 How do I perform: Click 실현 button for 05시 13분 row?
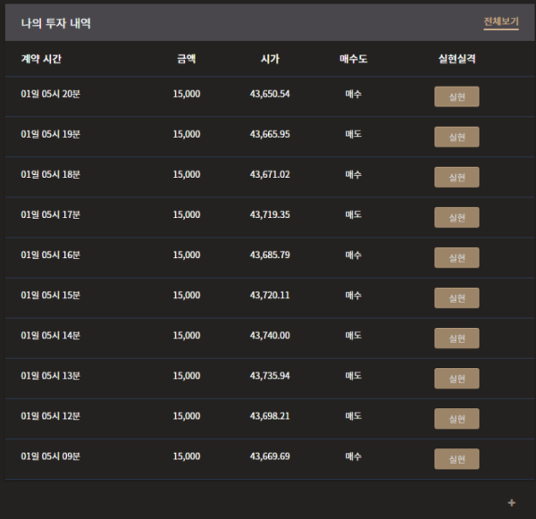point(456,379)
